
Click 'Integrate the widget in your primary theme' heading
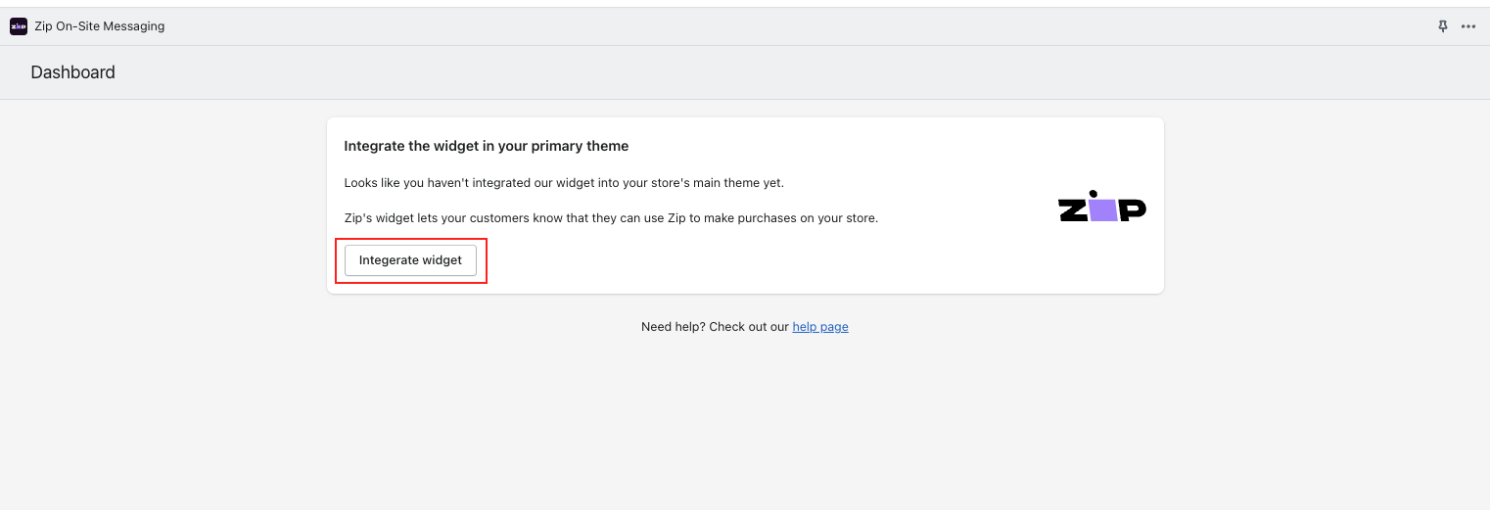point(487,146)
